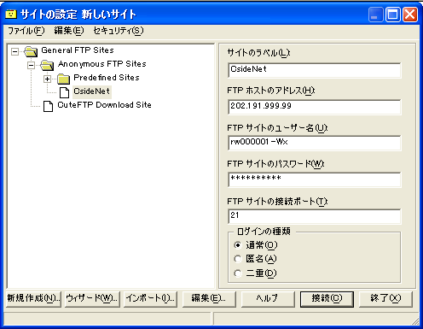Select the General FTP Sites tree label

(78, 50)
